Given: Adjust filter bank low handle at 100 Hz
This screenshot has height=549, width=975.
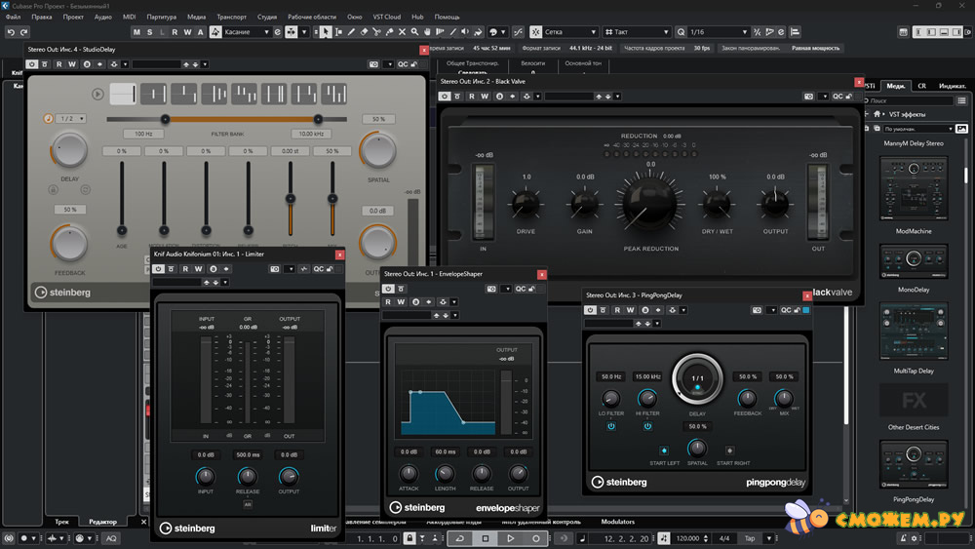Looking at the screenshot, I should click(165, 119).
